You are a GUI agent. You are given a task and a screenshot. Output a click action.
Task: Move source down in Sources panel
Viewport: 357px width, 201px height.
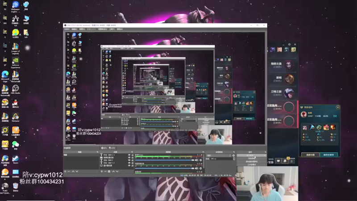click(117, 172)
